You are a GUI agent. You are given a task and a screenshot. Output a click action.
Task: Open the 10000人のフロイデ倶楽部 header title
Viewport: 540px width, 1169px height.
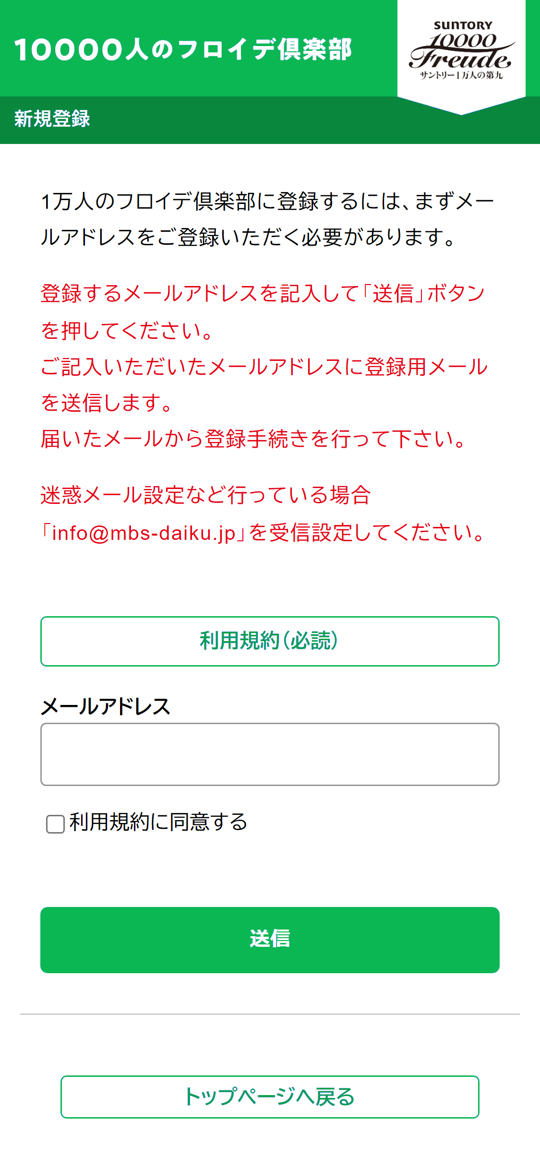point(183,49)
